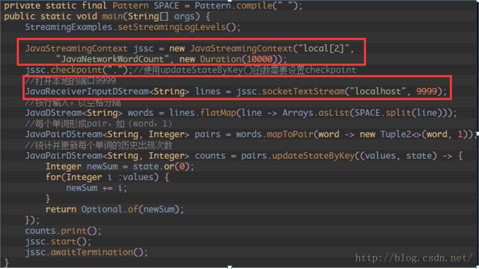Click 'for(Integer i :values) {' line
This screenshot has height=269, width=479.
pyautogui.click(x=107, y=177)
